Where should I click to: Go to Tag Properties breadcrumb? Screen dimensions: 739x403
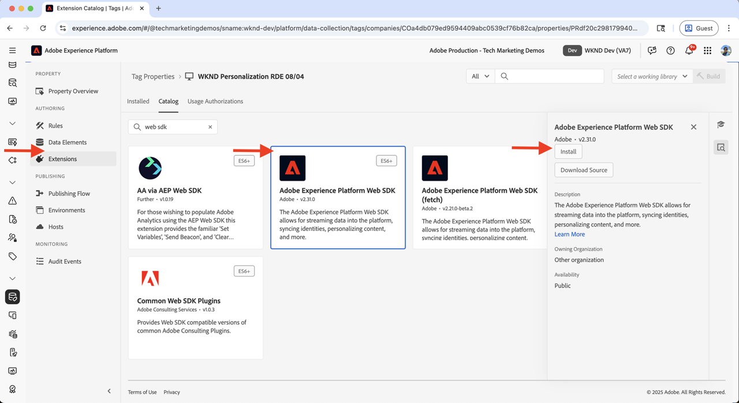153,76
